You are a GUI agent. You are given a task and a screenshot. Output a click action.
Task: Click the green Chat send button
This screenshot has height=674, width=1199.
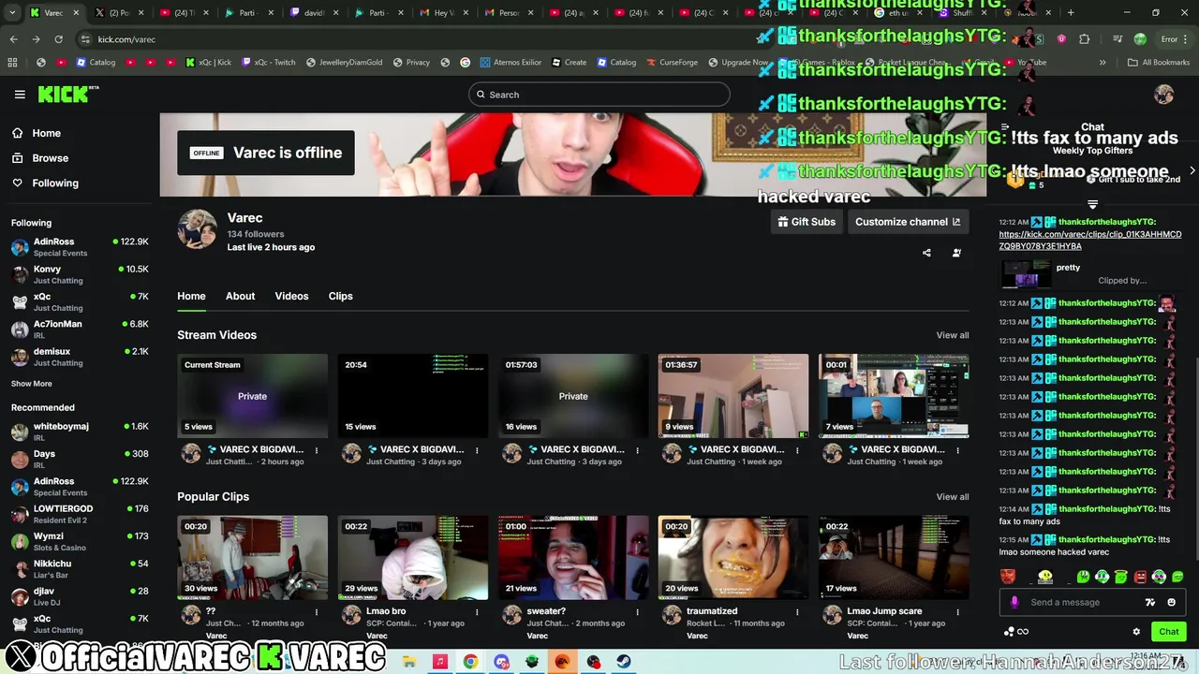pyautogui.click(x=1168, y=632)
